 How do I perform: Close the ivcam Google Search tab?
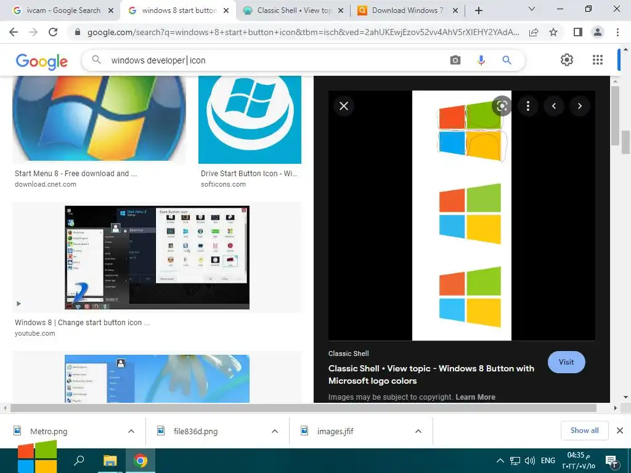tap(111, 11)
